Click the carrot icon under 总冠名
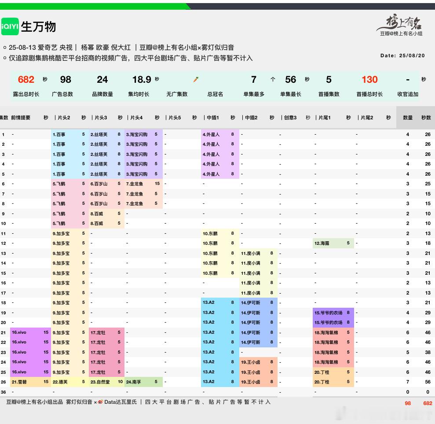This screenshot has height=424, width=435. click(x=196, y=80)
